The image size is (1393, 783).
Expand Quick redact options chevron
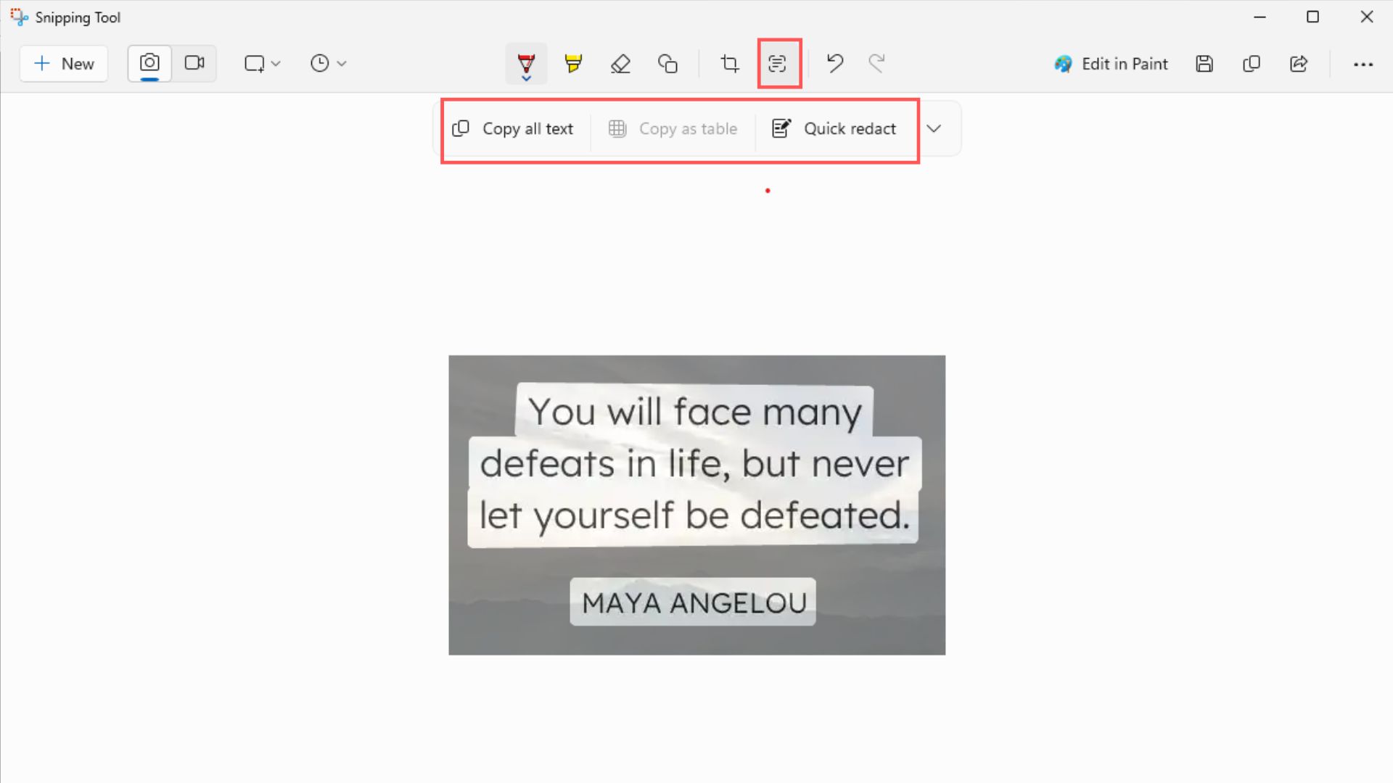[x=934, y=129]
